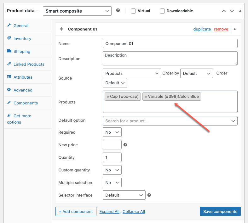
Task: Click Save components button
Action: (x=220, y=211)
